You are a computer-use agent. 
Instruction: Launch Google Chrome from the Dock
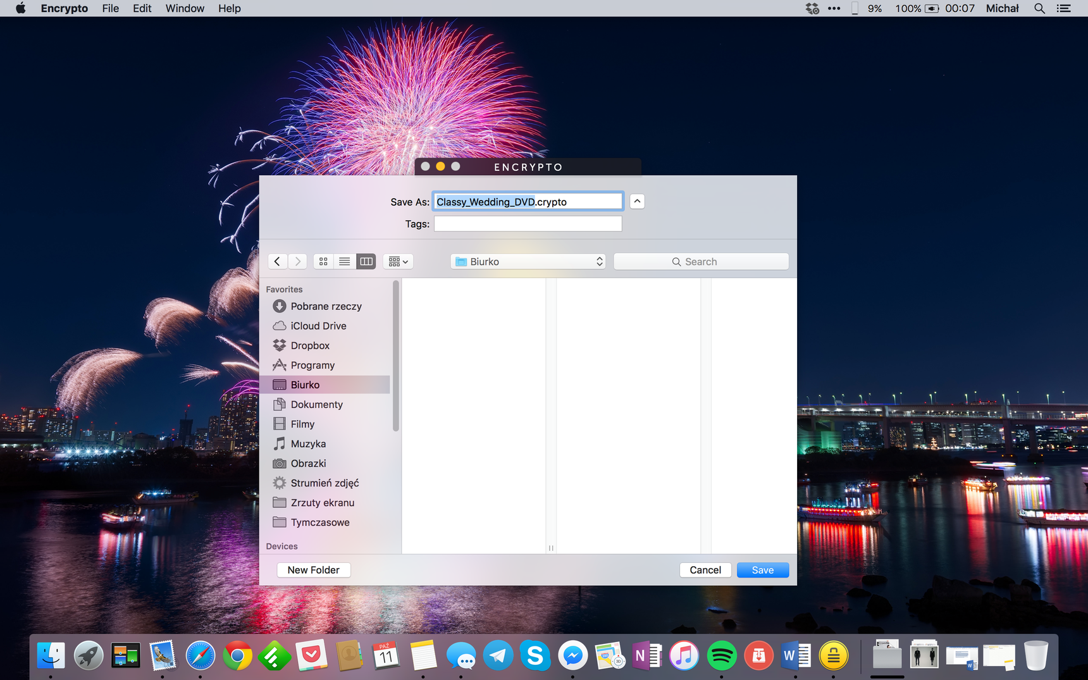(237, 656)
